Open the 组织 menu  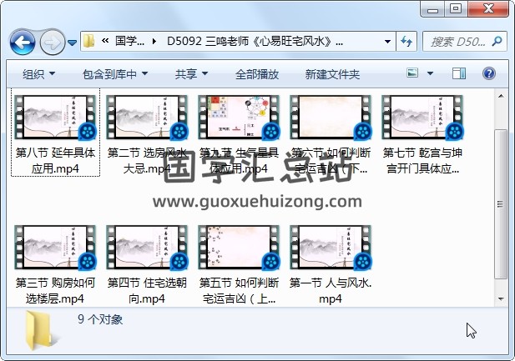click(x=38, y=74)
